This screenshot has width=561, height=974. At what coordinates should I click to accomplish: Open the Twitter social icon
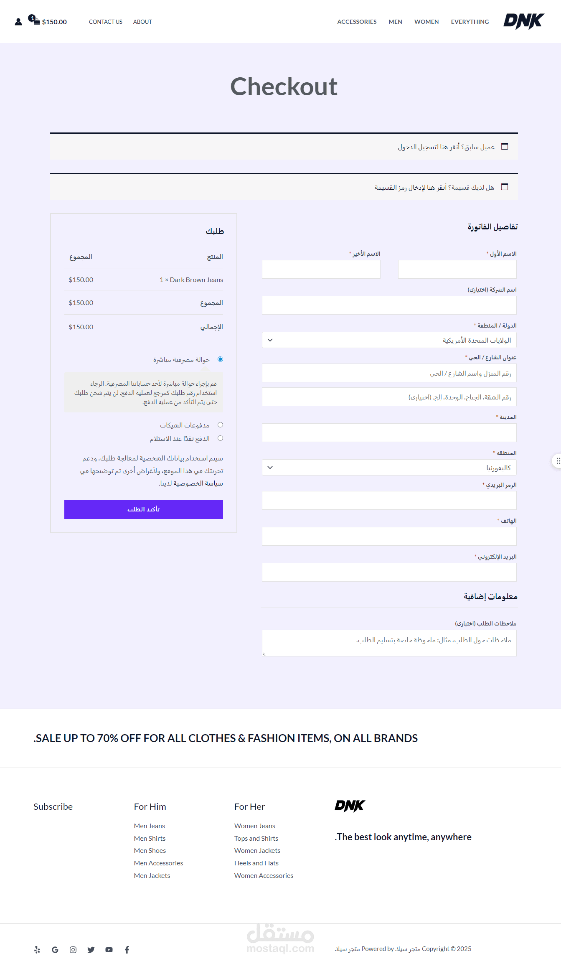pyautogui.click(x=91, y=950)
